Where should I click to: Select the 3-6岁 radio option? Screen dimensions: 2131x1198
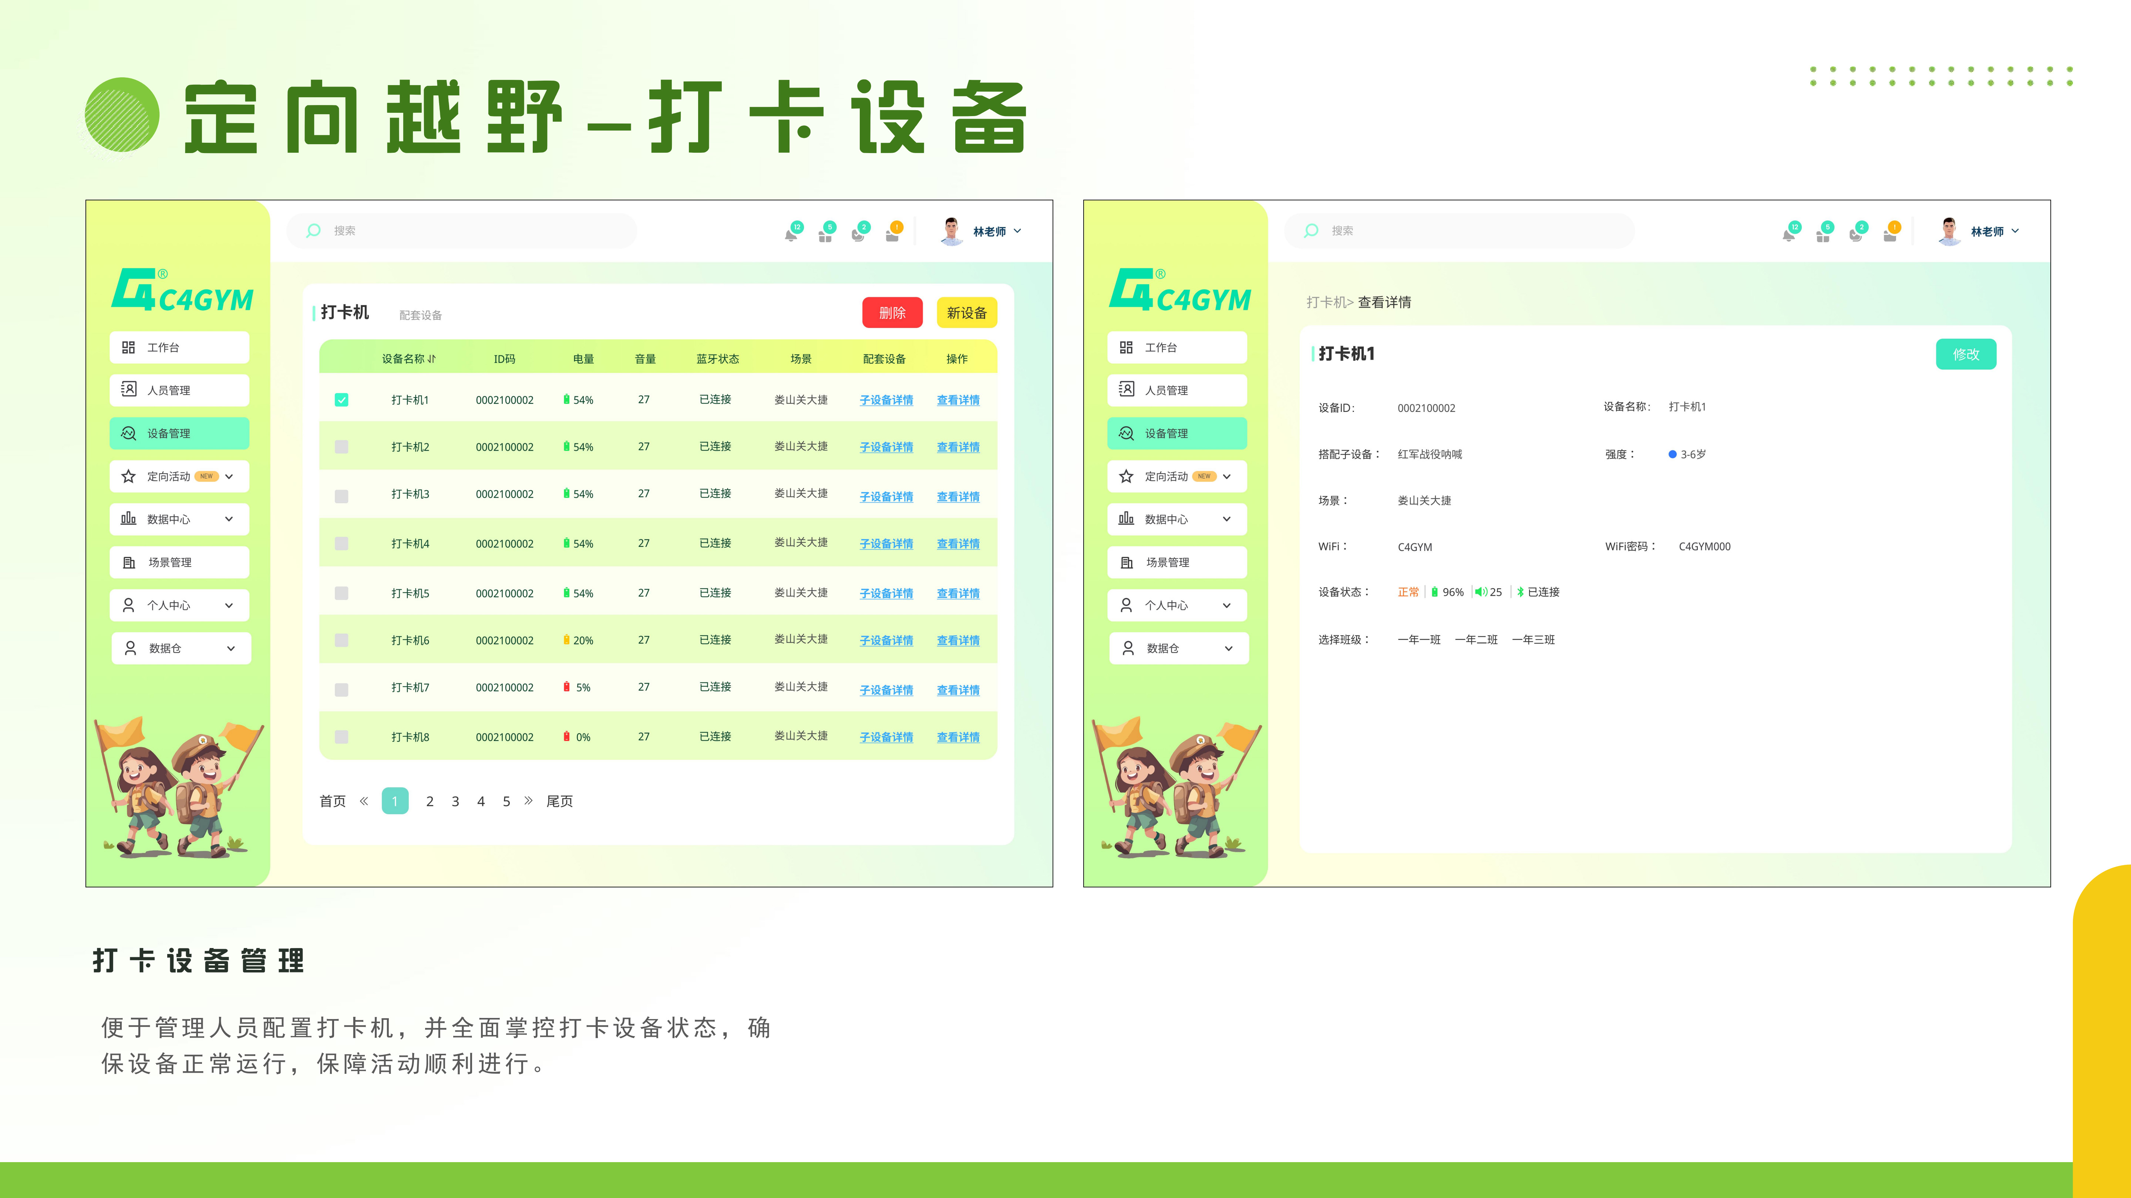click(1673, 455)
